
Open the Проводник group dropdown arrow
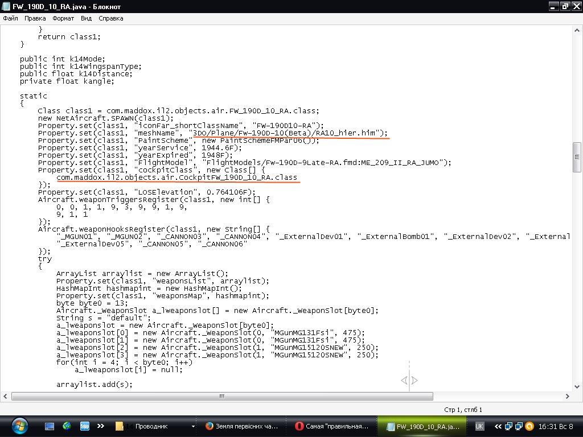193,426
